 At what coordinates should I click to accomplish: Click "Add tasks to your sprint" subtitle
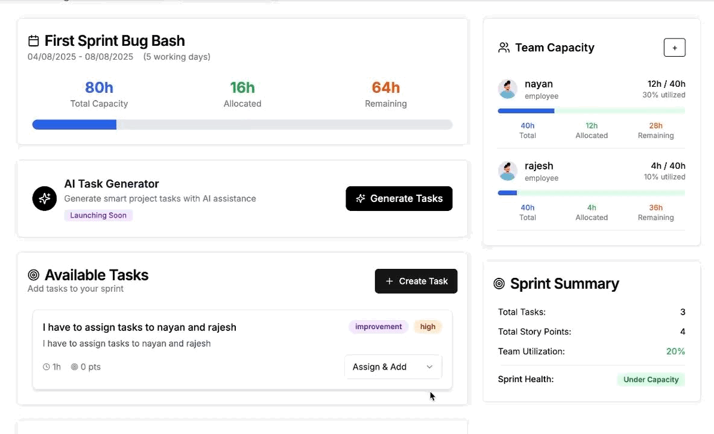75,289
